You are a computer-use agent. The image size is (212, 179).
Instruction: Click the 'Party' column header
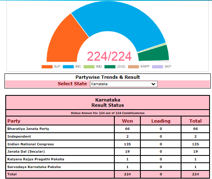[x=14, y=121]
